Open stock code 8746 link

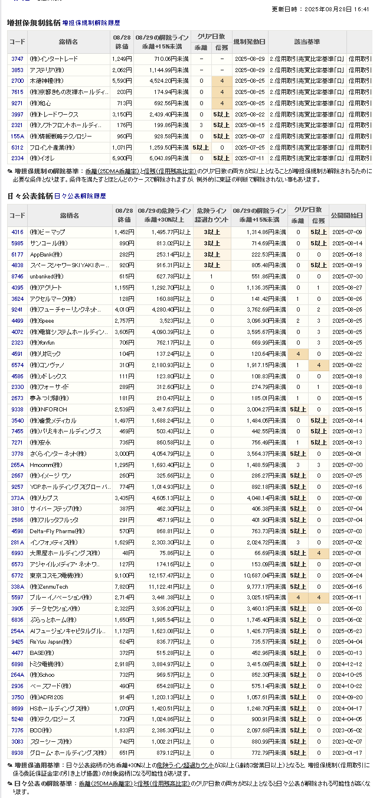coord(17,277)
